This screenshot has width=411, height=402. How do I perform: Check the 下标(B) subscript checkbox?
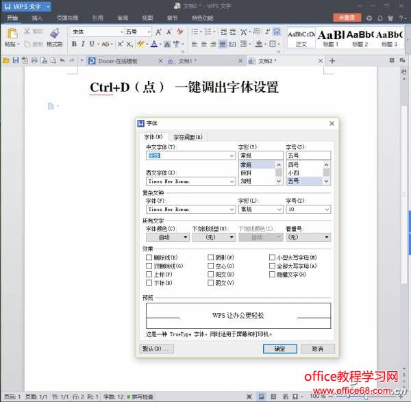click(x=149, y=283)
